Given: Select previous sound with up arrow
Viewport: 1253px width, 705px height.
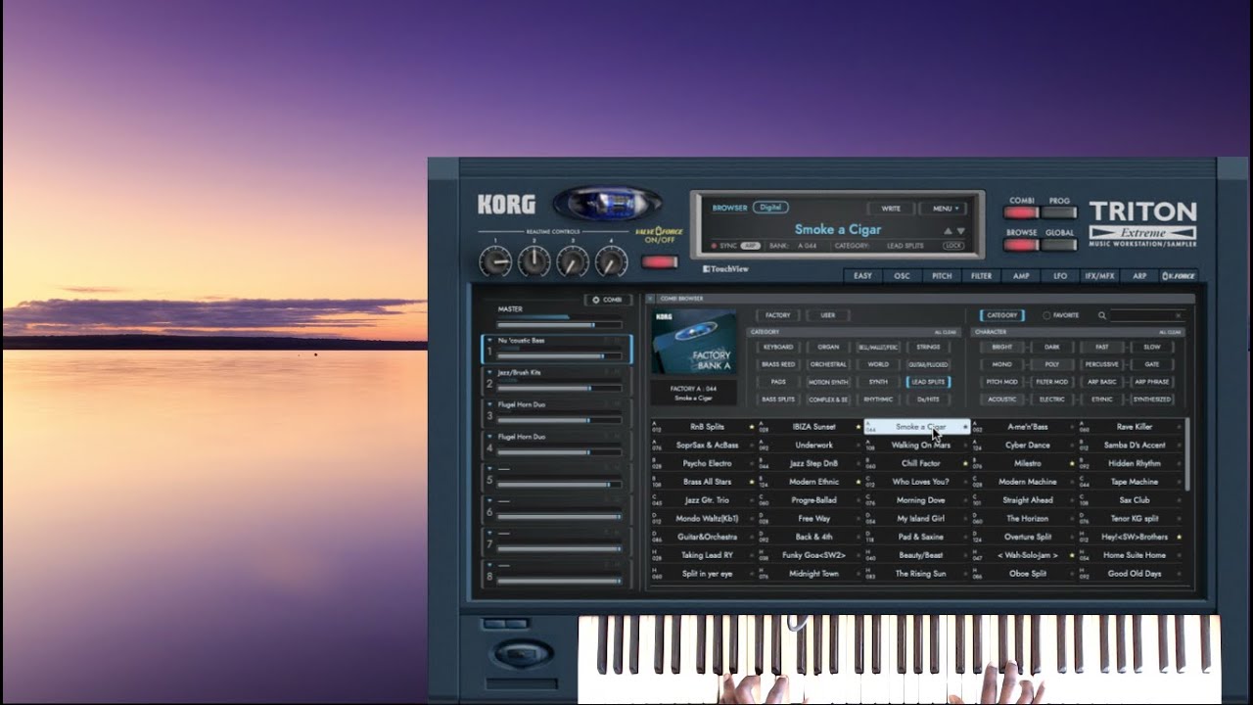Looking at the screenshot, I should pos(948,231).
